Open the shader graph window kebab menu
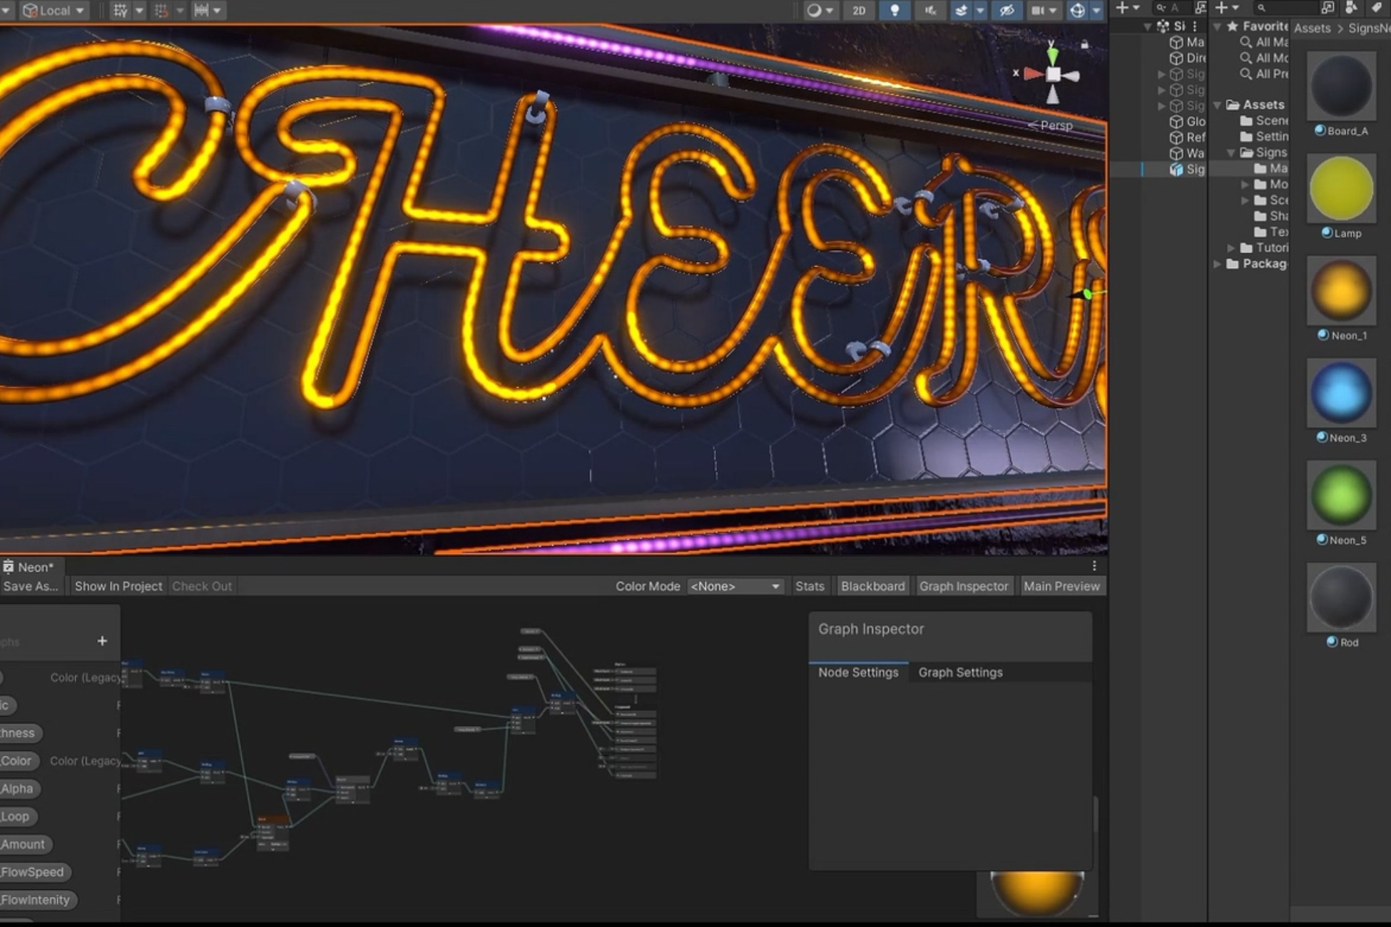The image size is (1391, 927). (1094, 566)
